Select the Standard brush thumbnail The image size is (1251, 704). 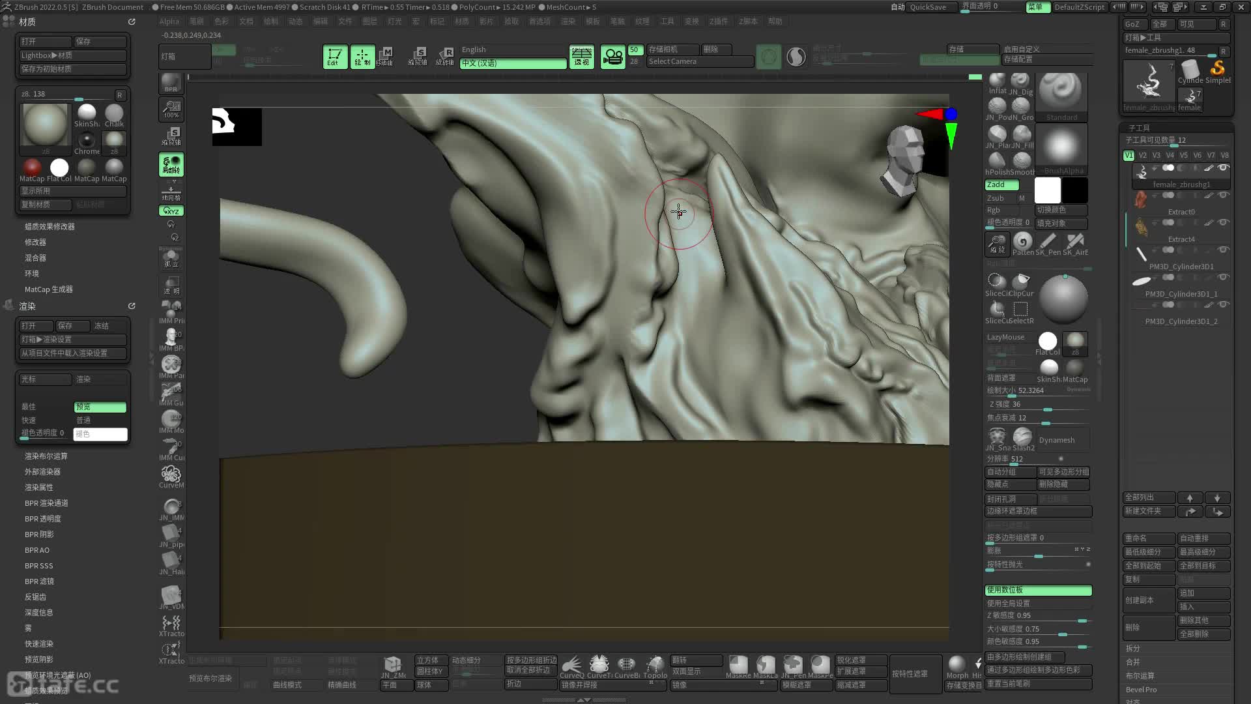[x=1061, y=96]
